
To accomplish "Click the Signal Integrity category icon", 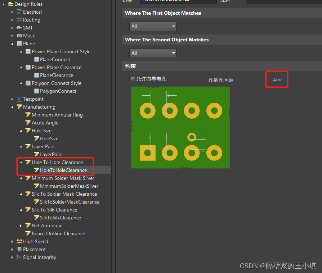I will [19, 257].
